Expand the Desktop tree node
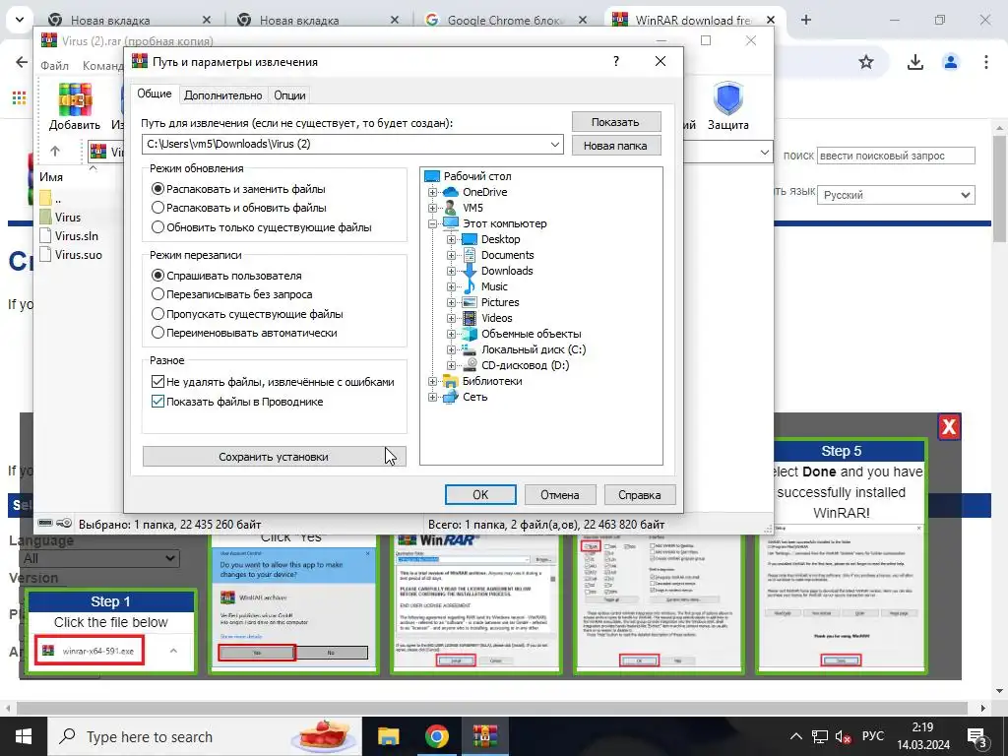Image resolution: width=1008 pixels, height=756 pixels. click(x=451, y=239)
